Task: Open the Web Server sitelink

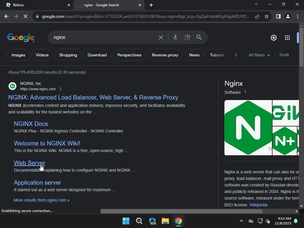Action: click(x=29, y=163)
